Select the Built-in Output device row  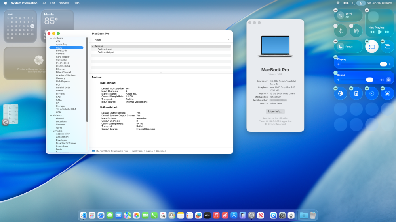coord(161,52)
